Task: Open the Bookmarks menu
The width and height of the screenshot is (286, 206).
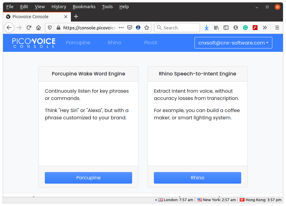Action: point(84,7)
